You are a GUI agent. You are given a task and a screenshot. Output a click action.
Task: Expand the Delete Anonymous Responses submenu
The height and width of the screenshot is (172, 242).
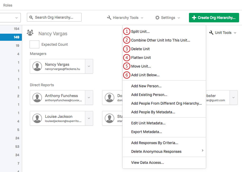[202, 150]
